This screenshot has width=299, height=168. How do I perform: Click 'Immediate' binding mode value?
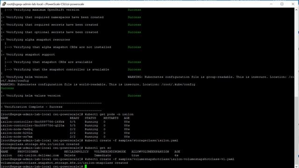pyautogui.click(x=103, y=155)
